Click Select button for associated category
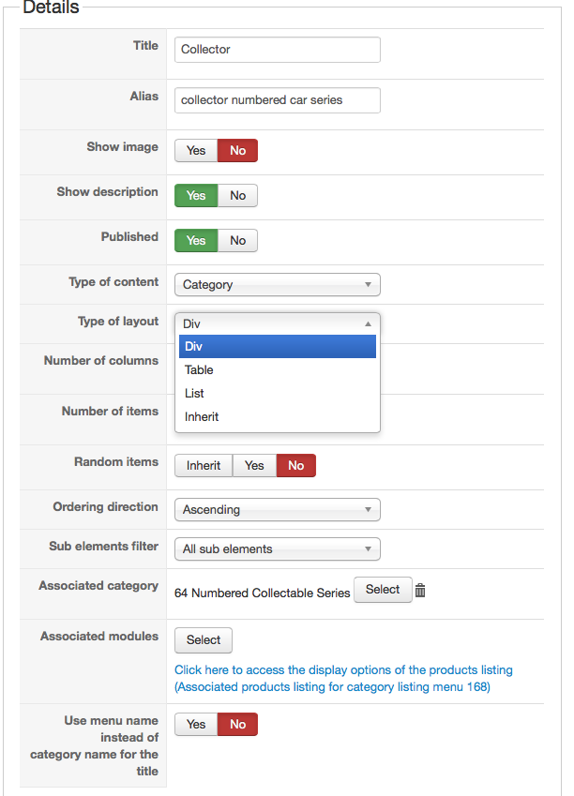574x796 pixels. 383,590
